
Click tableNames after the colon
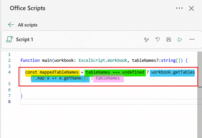coord(108,78)
